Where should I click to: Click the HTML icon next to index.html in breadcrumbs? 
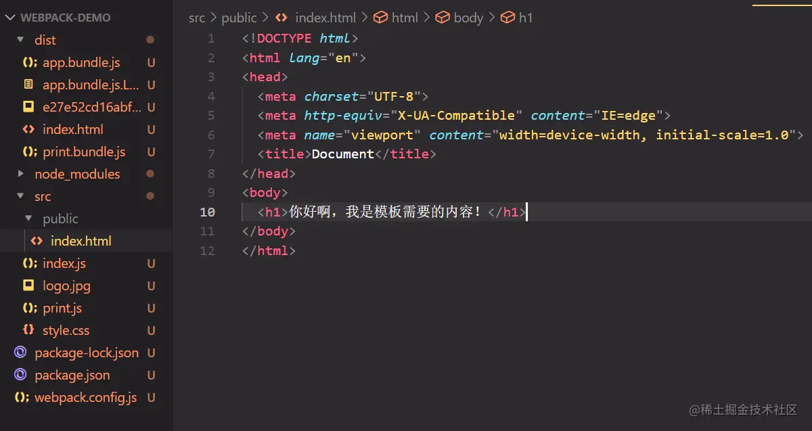coord(281,17)
